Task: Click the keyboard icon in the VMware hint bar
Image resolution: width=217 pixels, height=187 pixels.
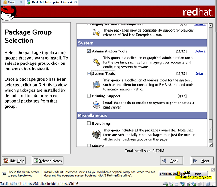Action: point(4,173)
